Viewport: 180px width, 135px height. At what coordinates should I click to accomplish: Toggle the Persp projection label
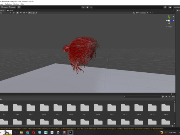tap(169, 27)
